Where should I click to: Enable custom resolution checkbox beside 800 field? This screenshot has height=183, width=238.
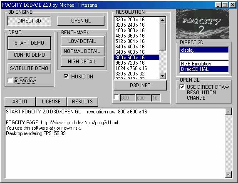116,97
